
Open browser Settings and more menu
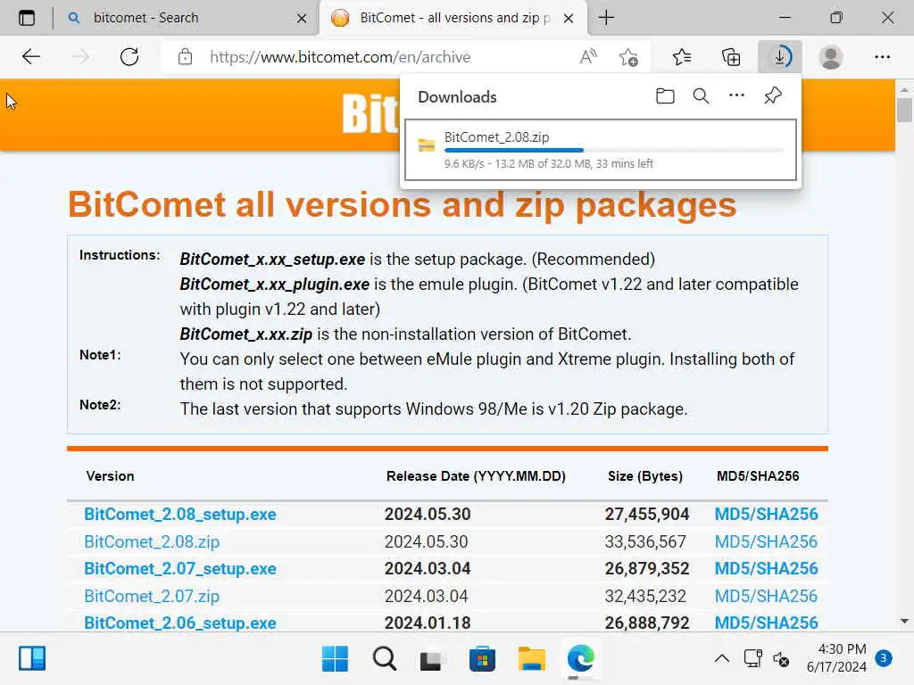point(882,57)
